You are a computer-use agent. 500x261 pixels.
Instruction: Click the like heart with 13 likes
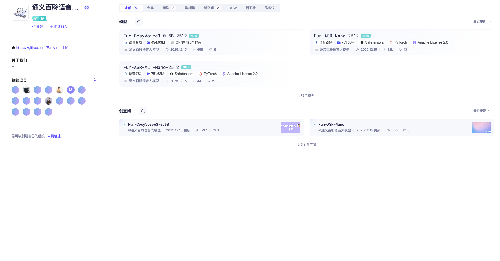click(x=400, y=50)
